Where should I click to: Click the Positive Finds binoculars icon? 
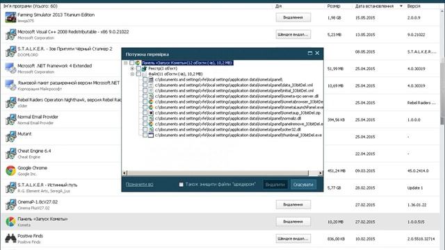point(10,238)
